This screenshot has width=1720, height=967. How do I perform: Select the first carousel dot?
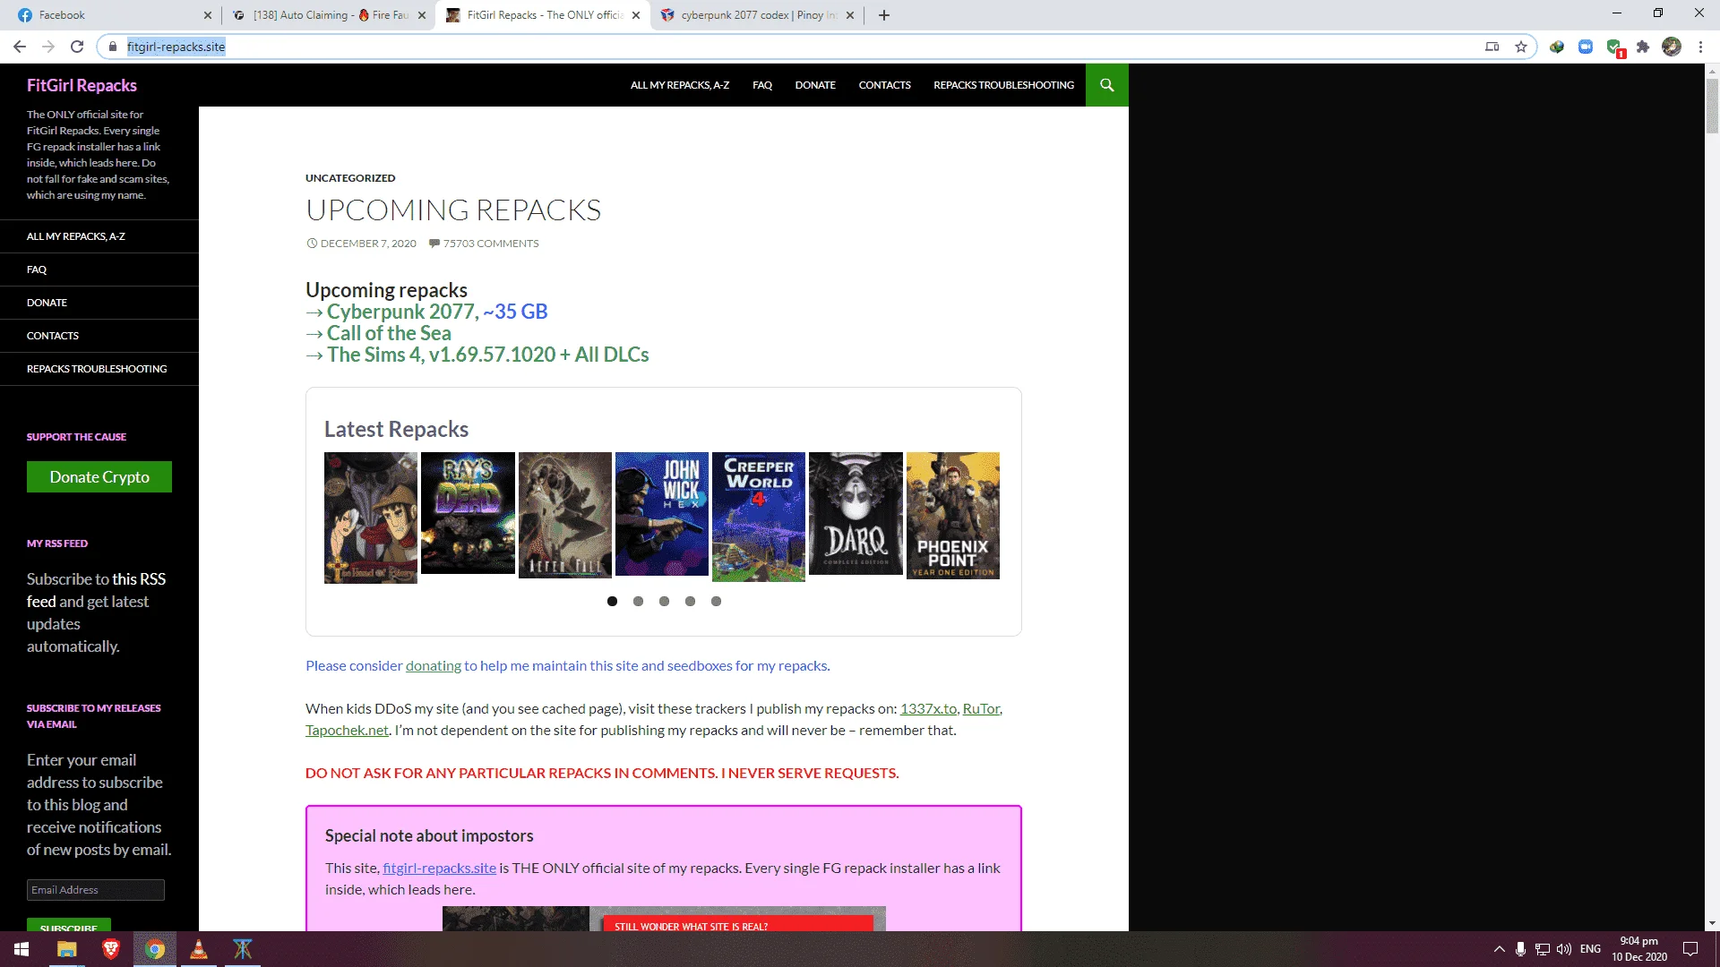click(x=612, y=602)
